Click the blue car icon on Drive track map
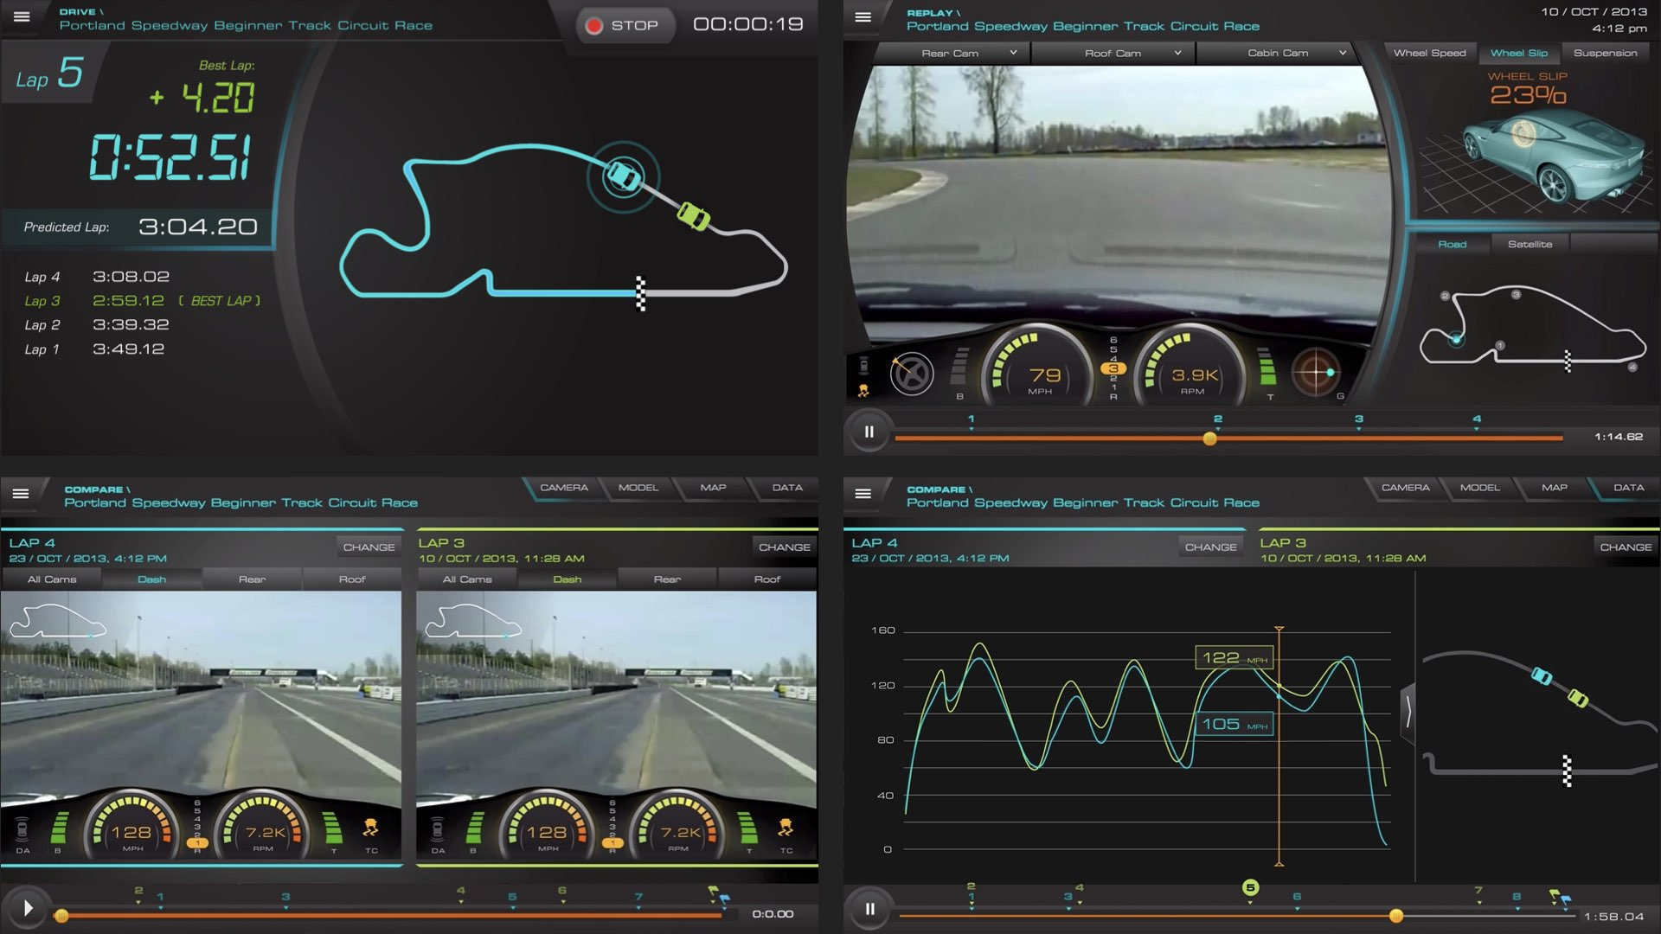1661x934 pixels. pyautogui.click(x=623, y=176)
